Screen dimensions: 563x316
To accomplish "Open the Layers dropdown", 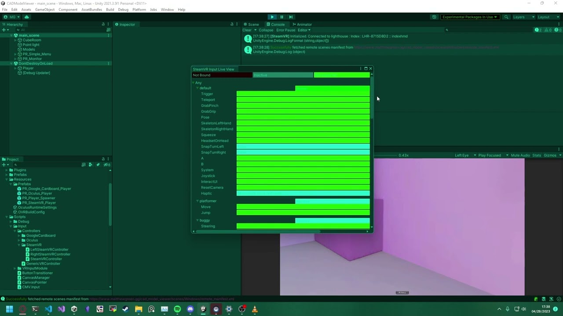I will (523, 17).
